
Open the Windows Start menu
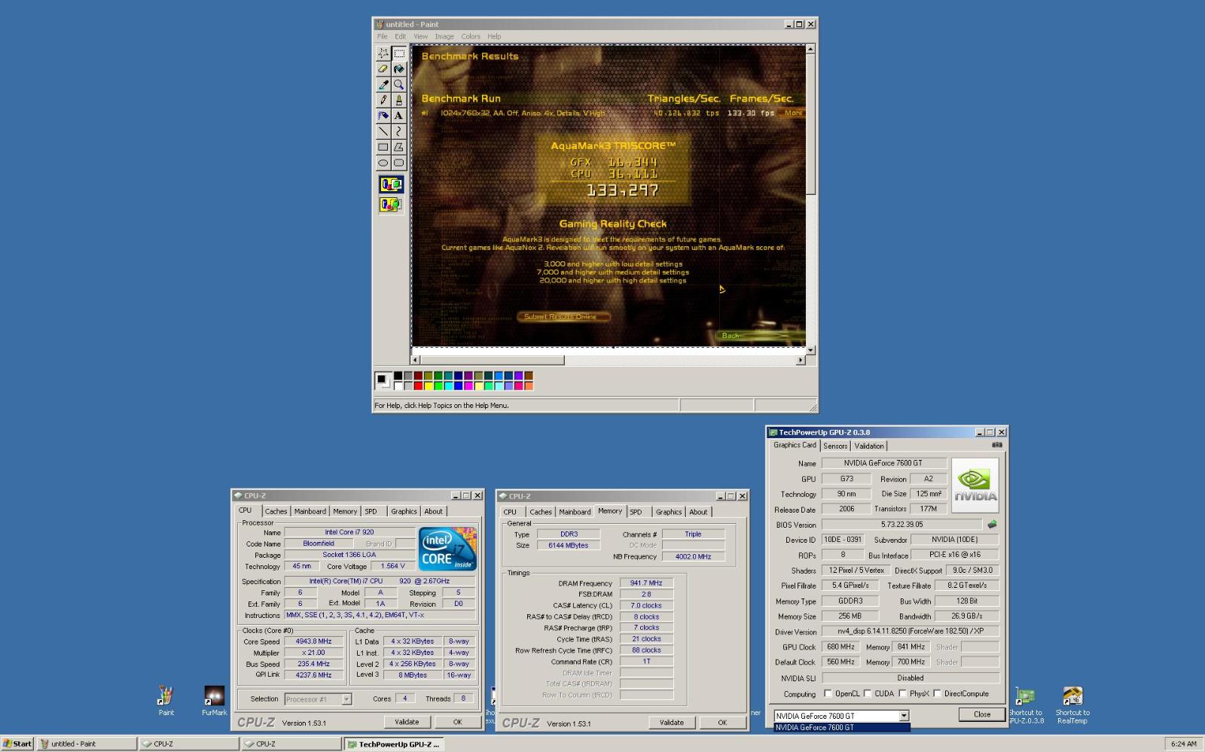[17, 744]
